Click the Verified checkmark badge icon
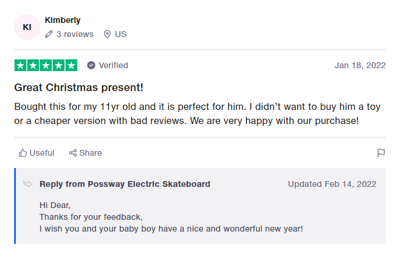 (91, 65)
